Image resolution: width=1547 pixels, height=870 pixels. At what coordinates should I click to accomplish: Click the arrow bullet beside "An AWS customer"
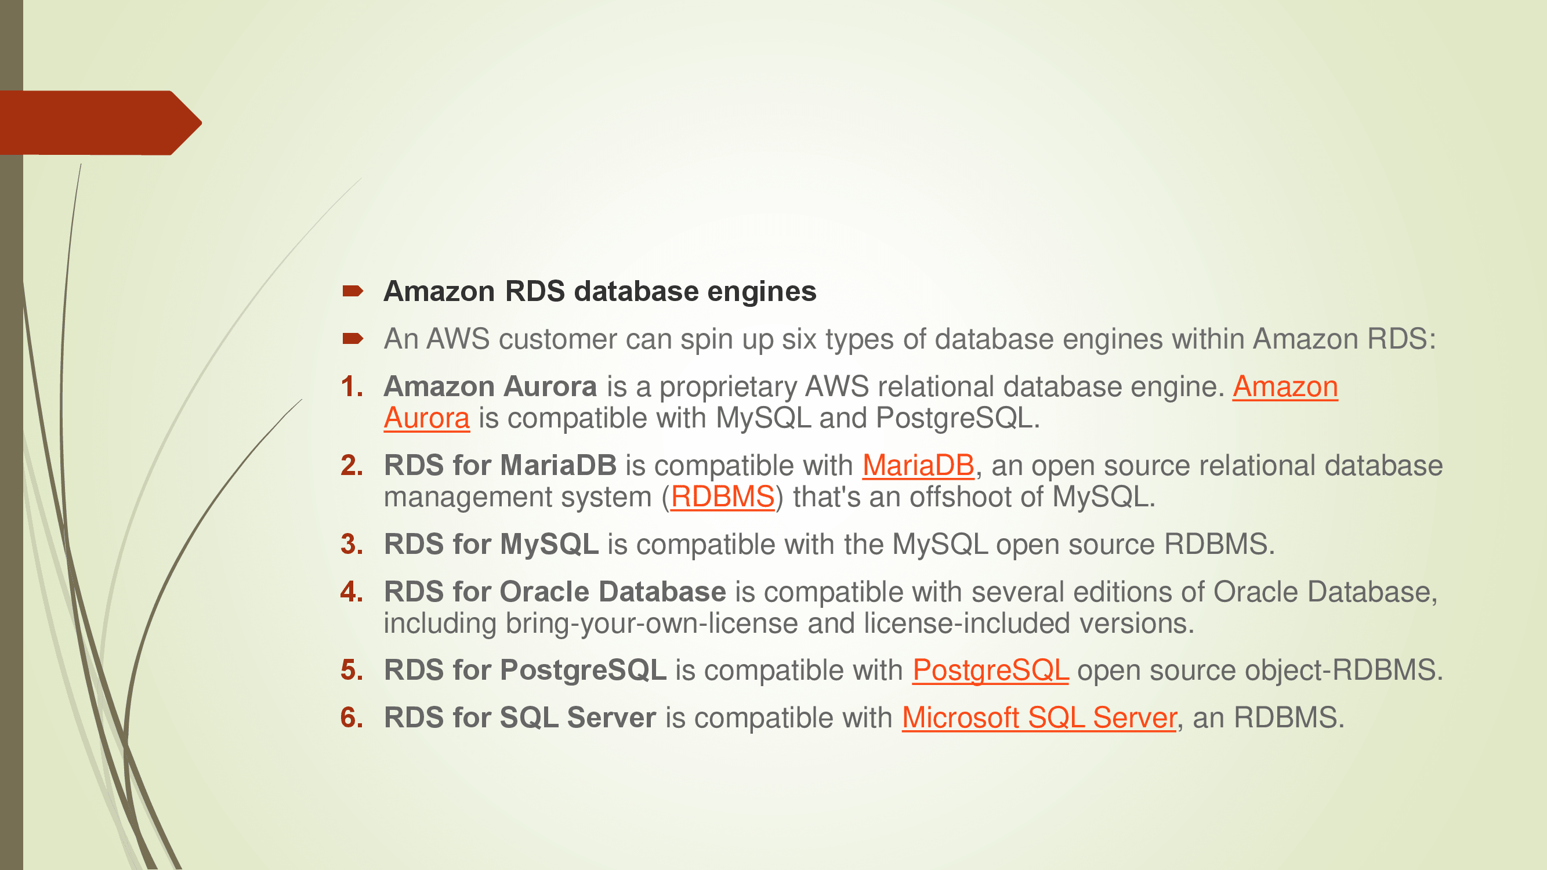click(353, 339)
